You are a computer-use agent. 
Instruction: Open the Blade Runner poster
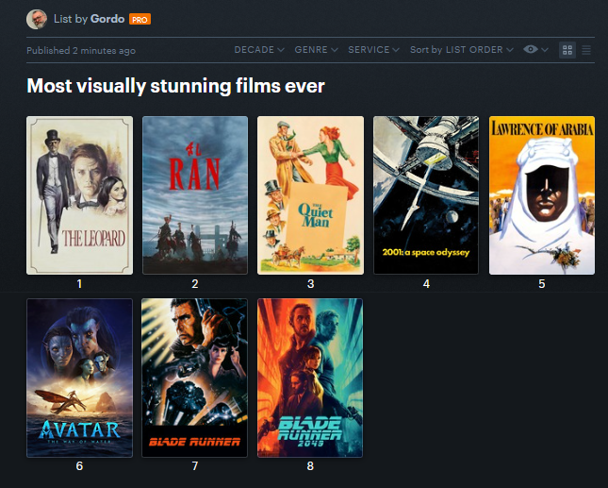coord(194,378)
